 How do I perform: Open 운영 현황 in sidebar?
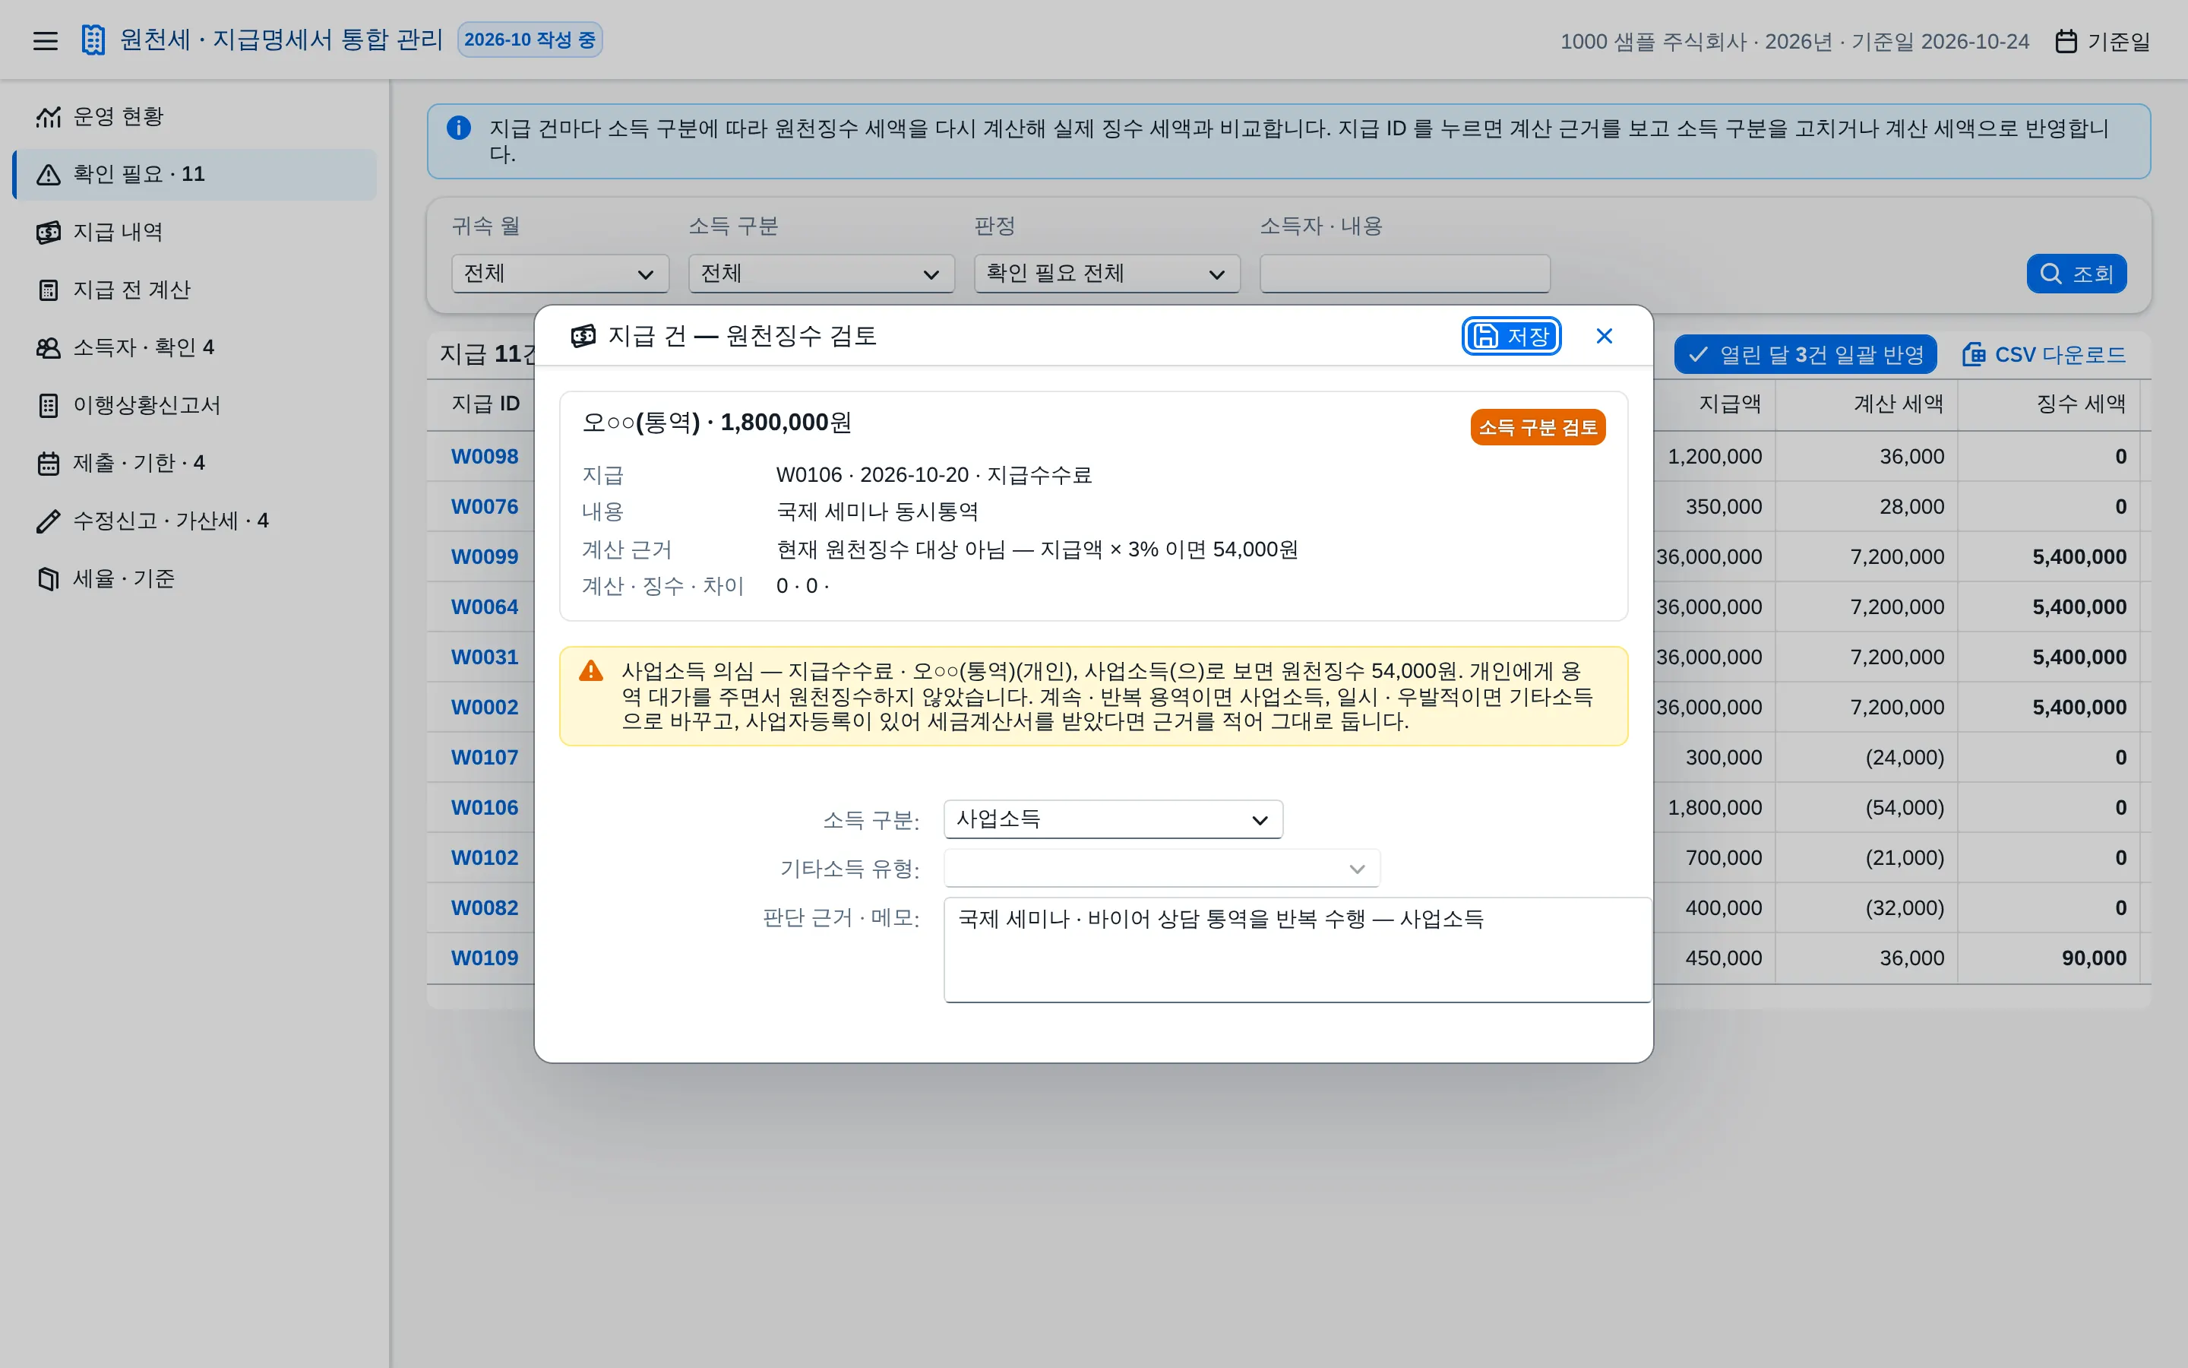(194, 117)
